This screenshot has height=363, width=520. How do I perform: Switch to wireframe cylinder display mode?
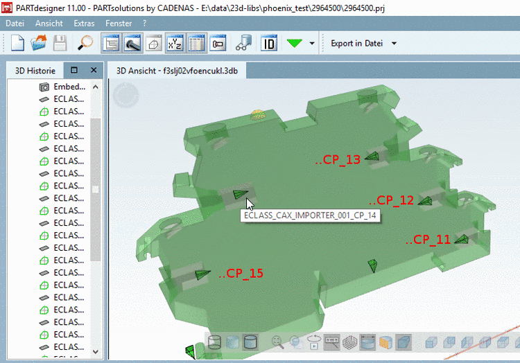point(214,342)
